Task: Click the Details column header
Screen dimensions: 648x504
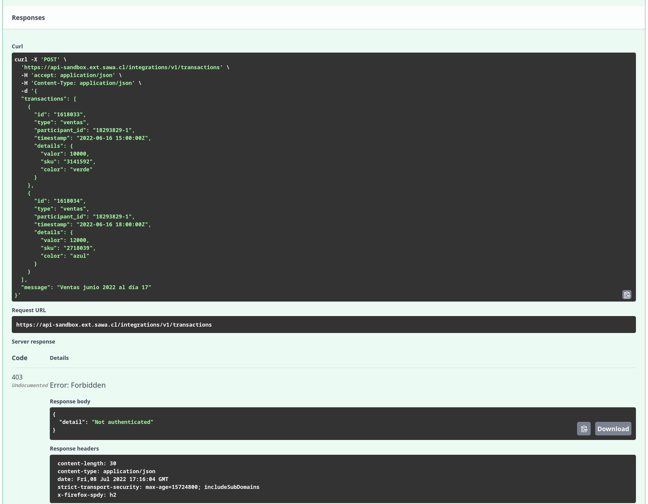Action: (x=59, y=358)
